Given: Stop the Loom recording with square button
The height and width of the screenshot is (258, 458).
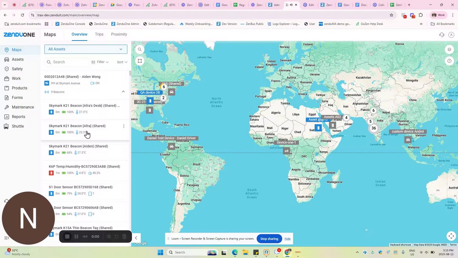Looking at the screenshot, I should click(67, 236).
